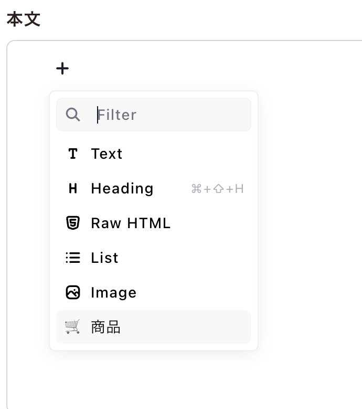Click the shopping cart icon
This screenshot has width=362, height=409.
73,327
